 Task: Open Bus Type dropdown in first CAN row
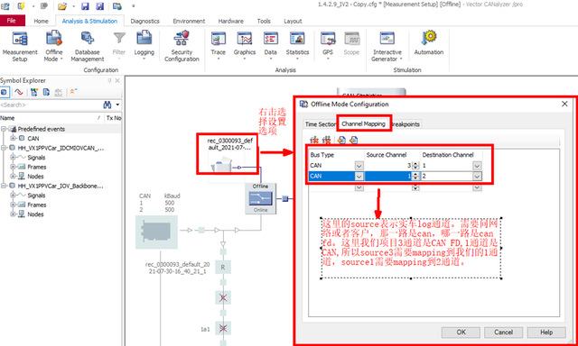tap(359, 166)
